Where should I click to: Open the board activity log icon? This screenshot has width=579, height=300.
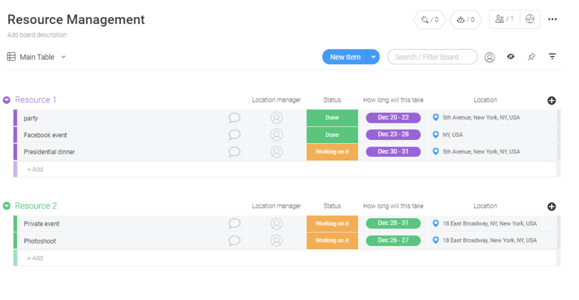530,19
